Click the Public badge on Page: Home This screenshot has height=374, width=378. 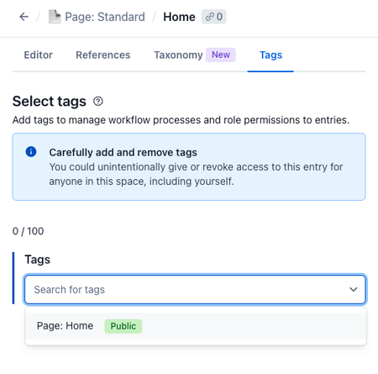(123, 326)
